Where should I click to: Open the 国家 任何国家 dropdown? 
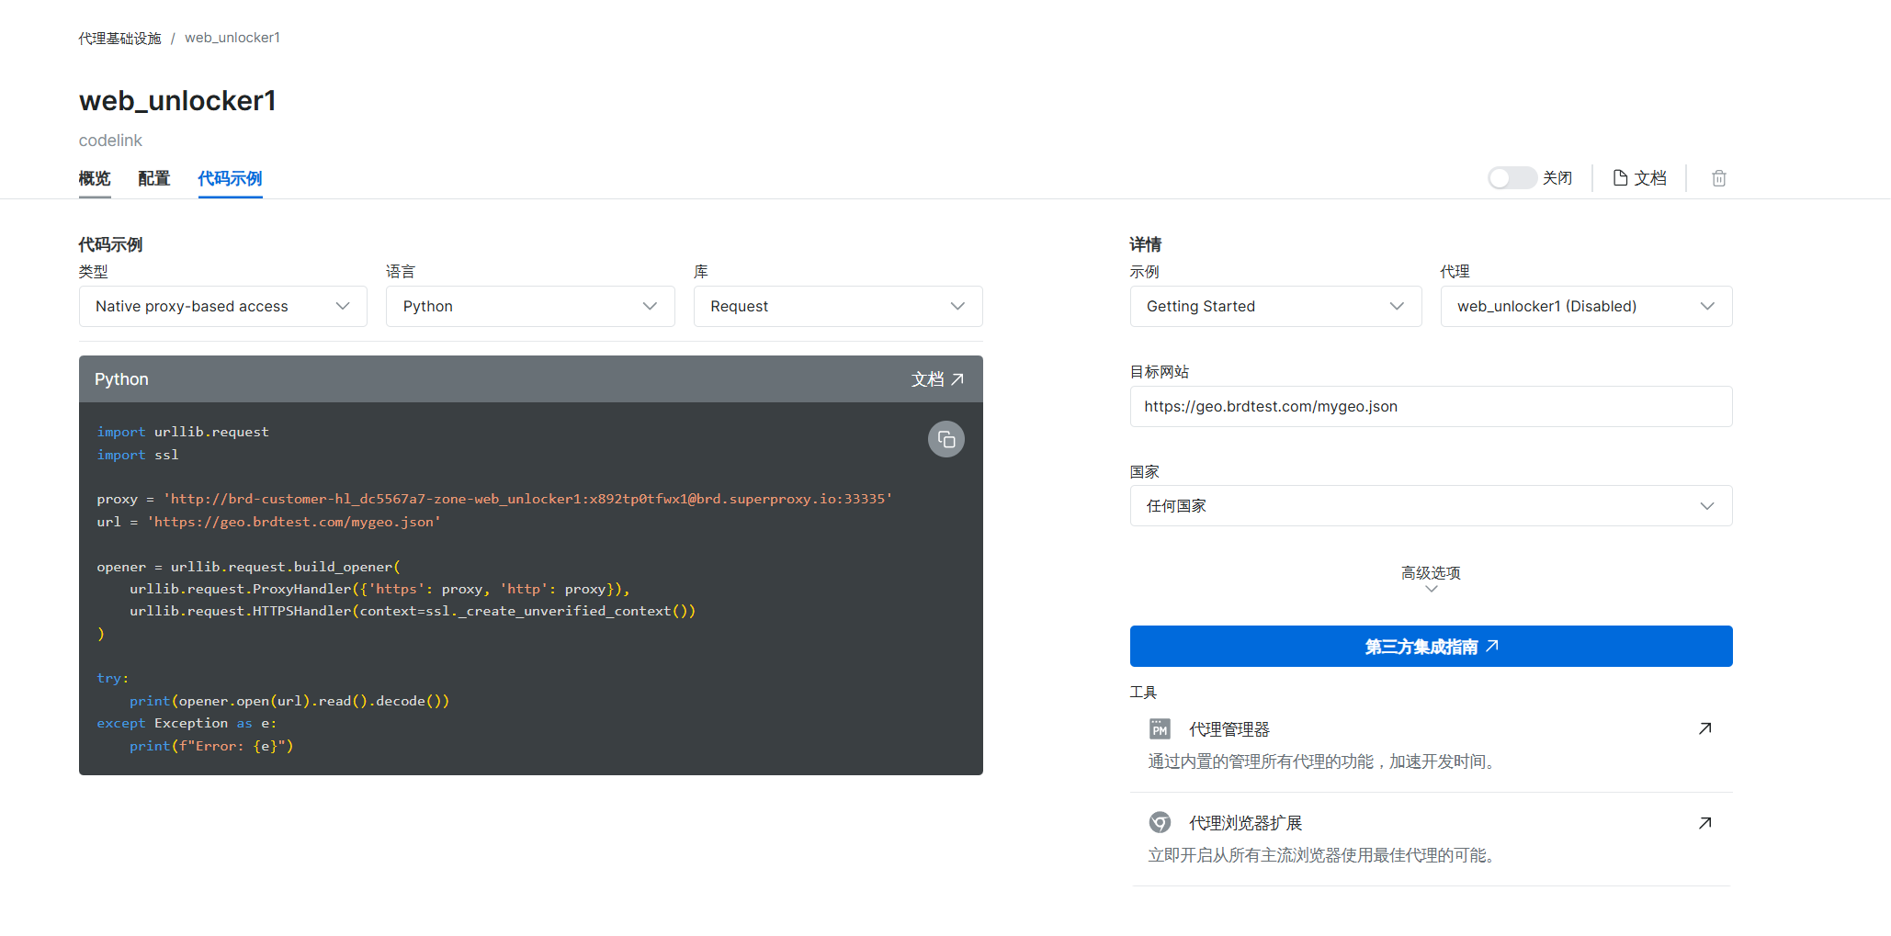pyautogui.click(x=1431, y=506)
